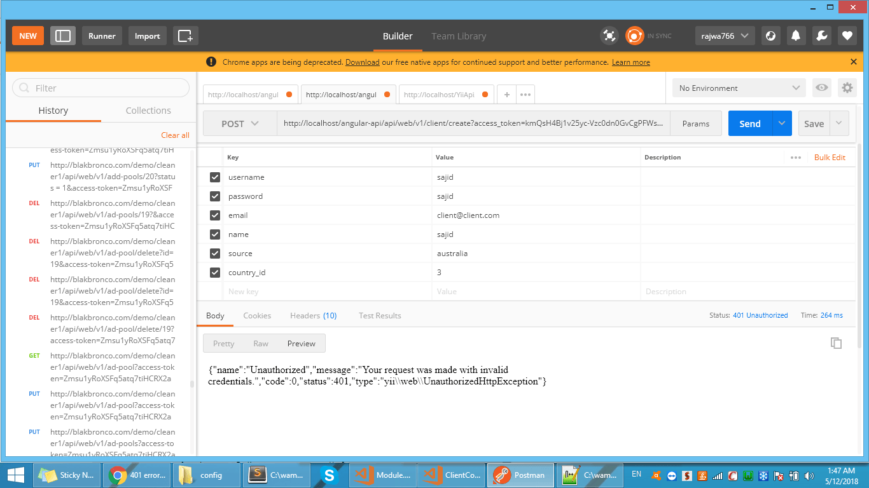869x488 pixels.
Task: Open the response Headers tab
Action: click(x=313, y=316)
